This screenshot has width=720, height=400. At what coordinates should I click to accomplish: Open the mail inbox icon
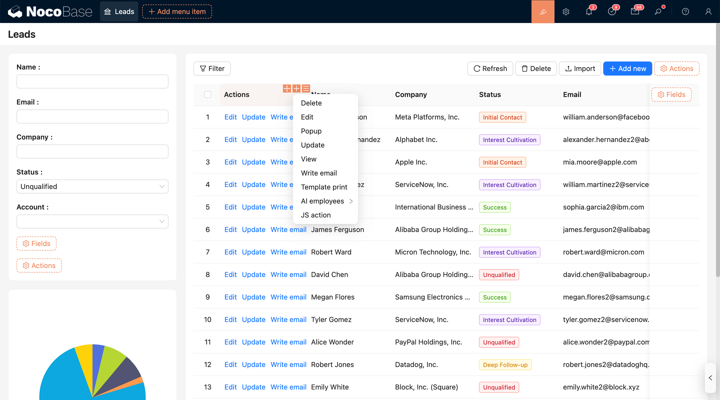pyautogui.click(x=634, y=11)
